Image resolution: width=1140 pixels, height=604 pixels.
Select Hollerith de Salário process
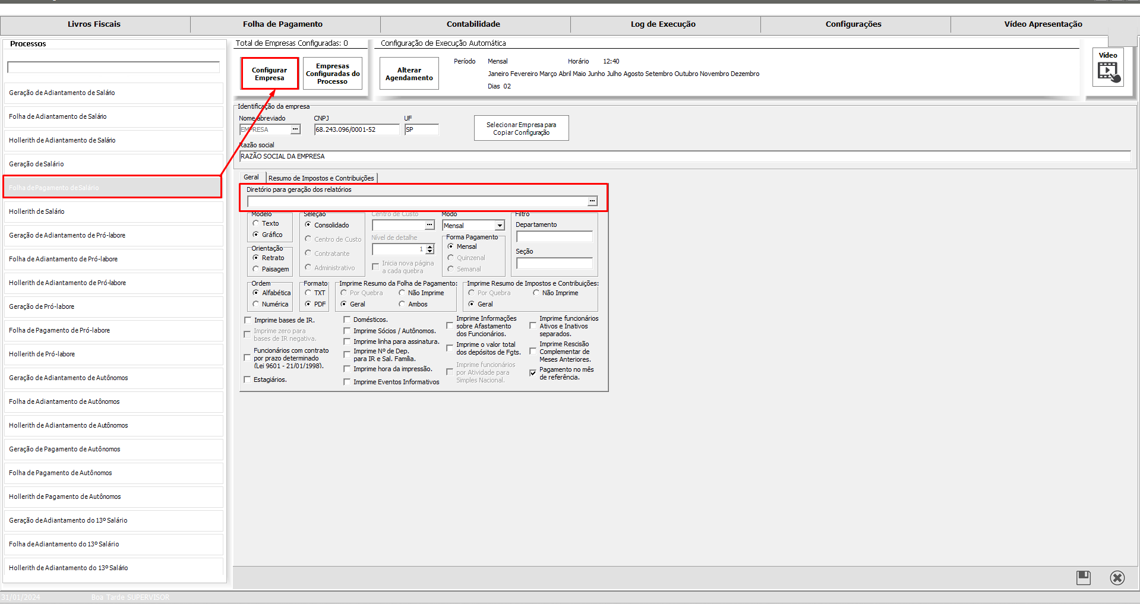(113, 211)
